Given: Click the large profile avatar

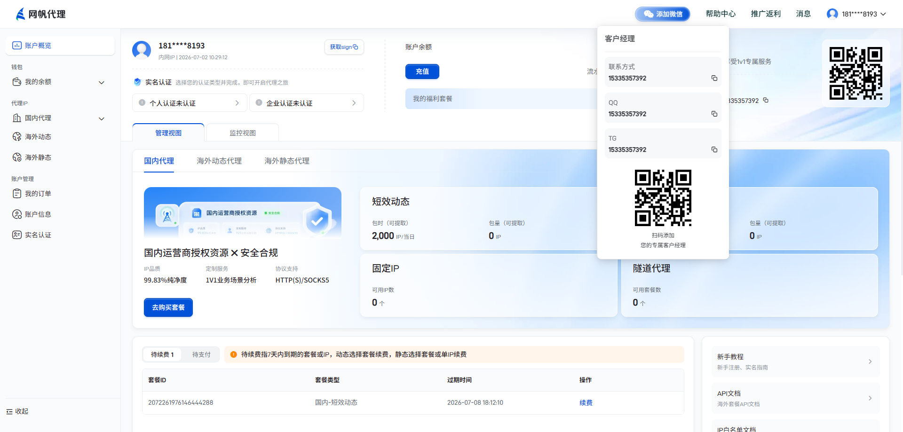Looking at the screenshot, I should coord(142,50).
